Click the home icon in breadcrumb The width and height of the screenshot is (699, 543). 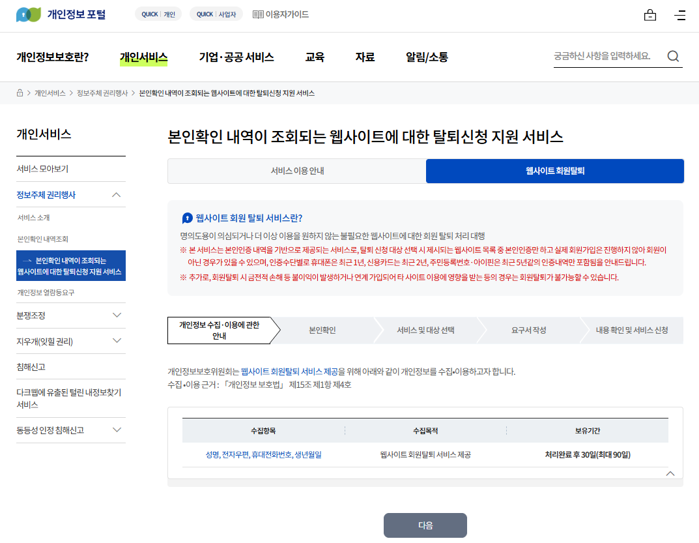20,93
